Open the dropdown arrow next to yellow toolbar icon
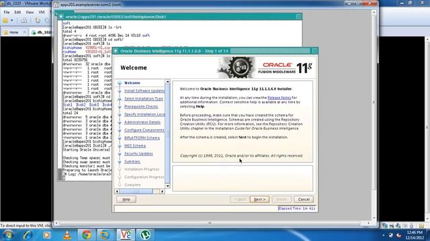430x241 pixels. click(12, 21)
